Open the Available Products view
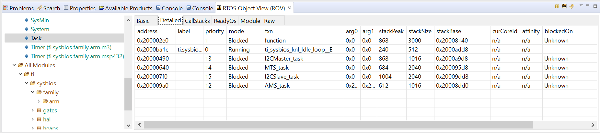This screenshot has height=133, width=600. (x=125, y=8)
